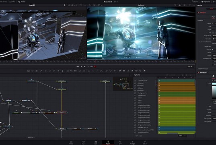Viewport: 216px width, 145px height.
Task: Add a Merge 3D node from the toolbar
Action: point(132,71)
